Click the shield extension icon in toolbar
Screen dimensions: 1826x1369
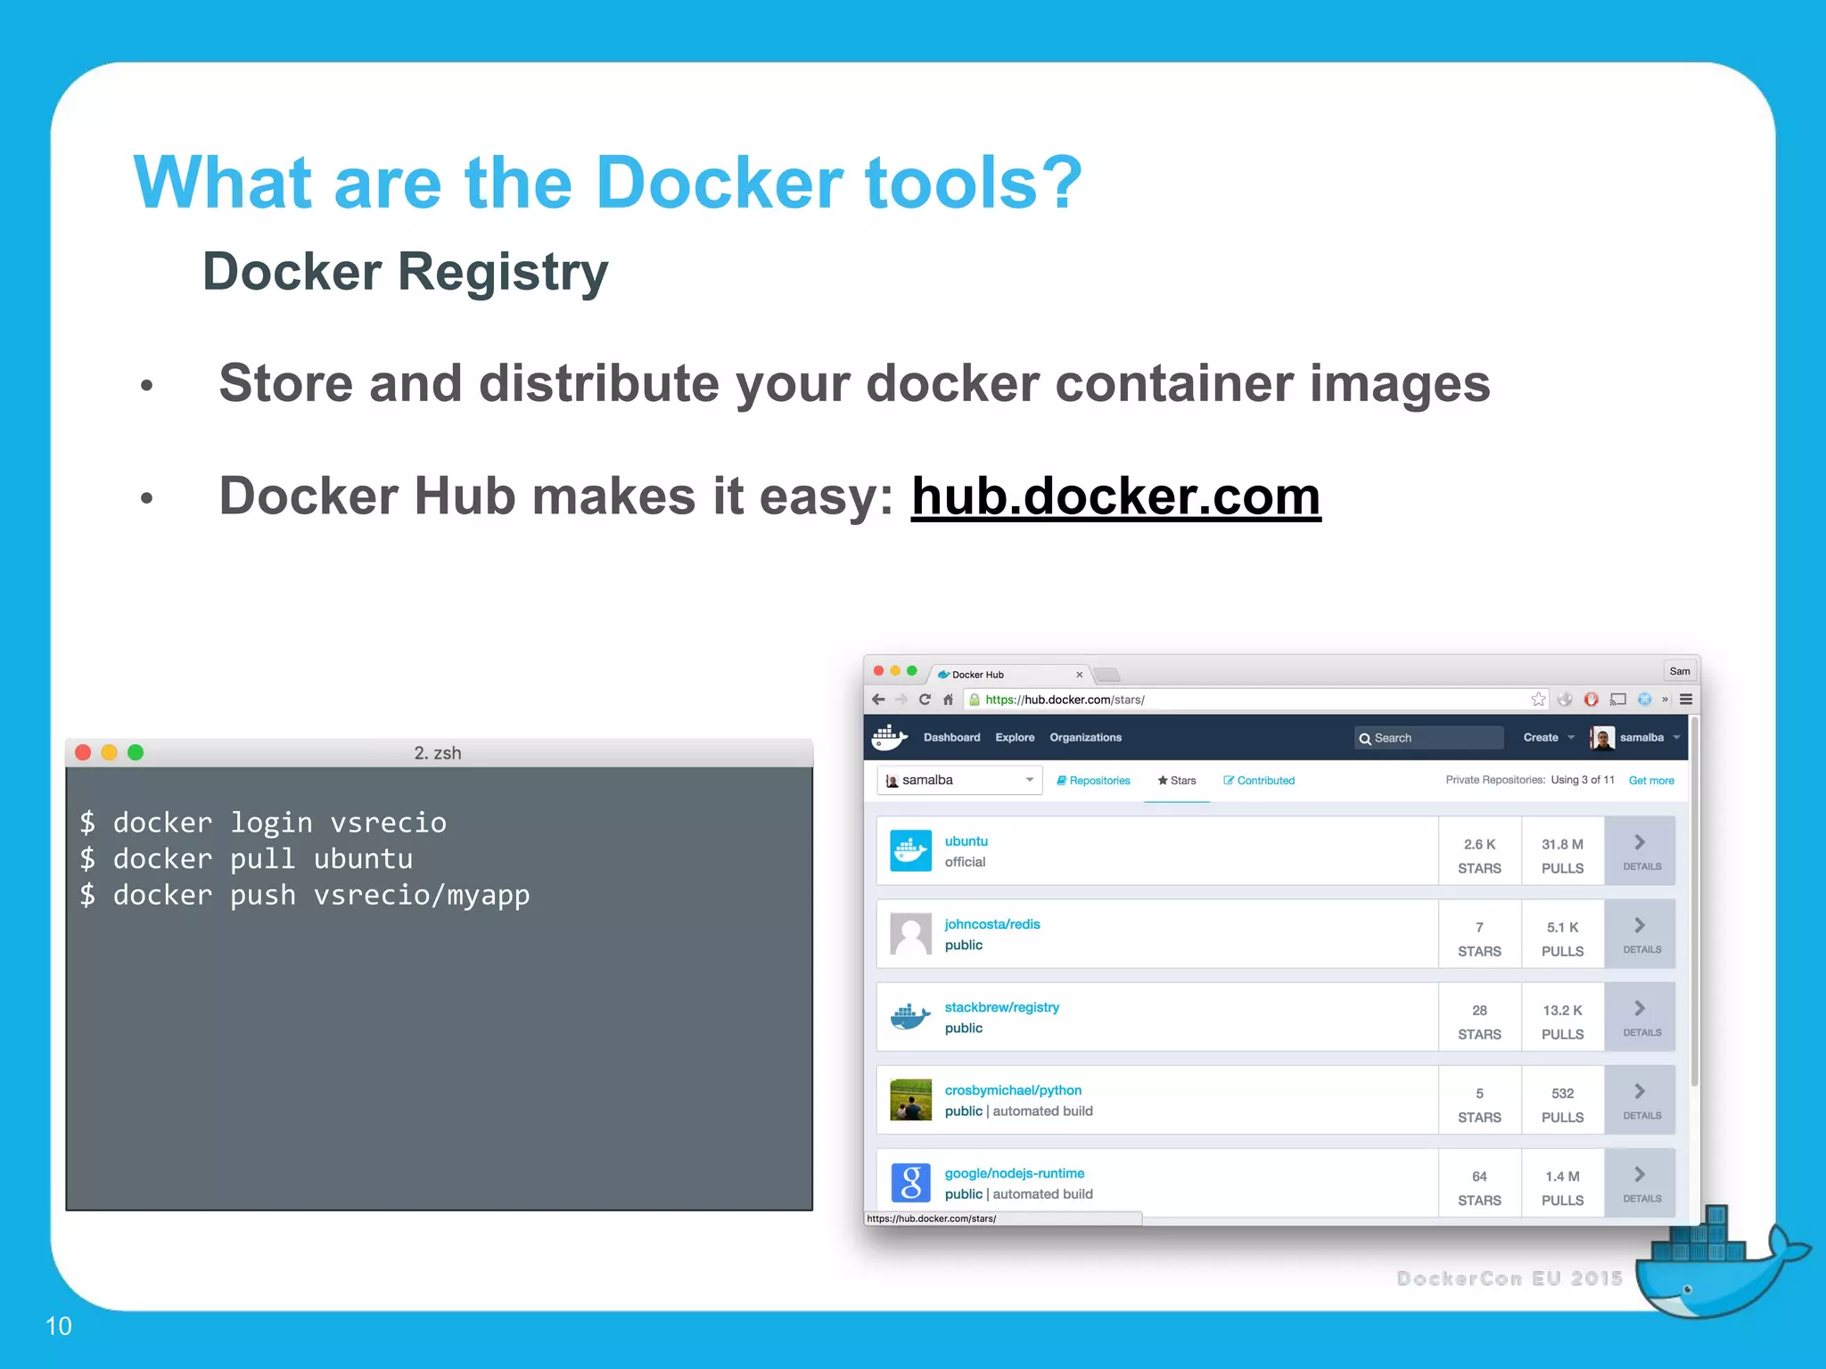(1565, 700)
